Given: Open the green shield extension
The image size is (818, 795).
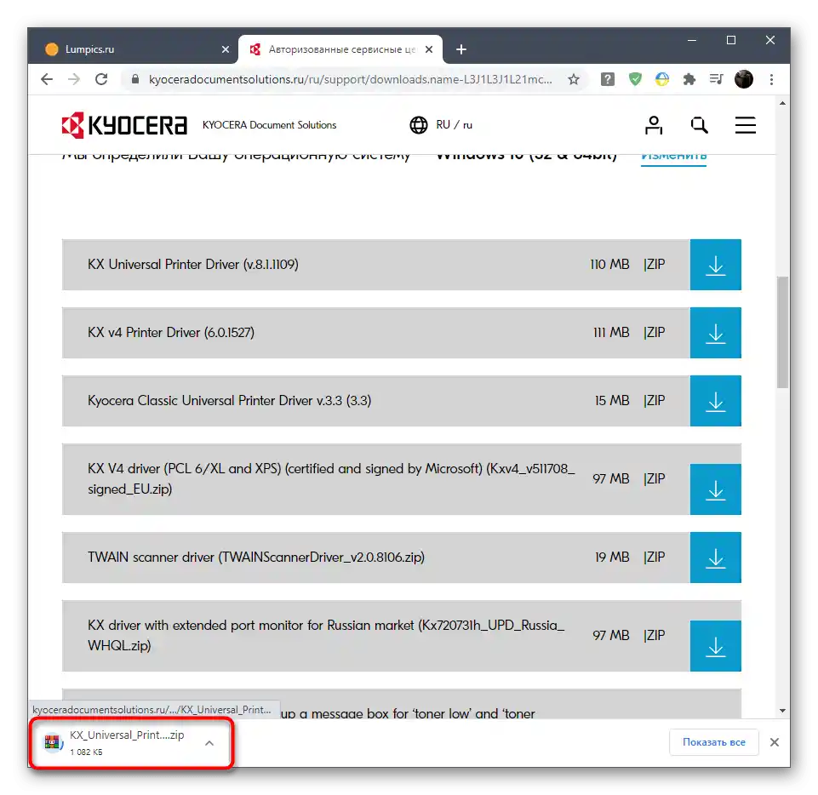Looking at the screenshot, I should [635, 79].
